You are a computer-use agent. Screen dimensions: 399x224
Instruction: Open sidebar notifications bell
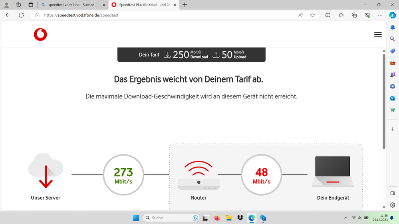tap(393, 27)
